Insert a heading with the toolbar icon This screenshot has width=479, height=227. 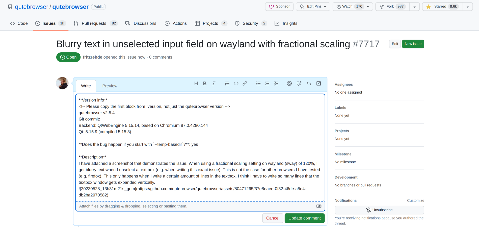pyautogui.click(x=196, y=83)
